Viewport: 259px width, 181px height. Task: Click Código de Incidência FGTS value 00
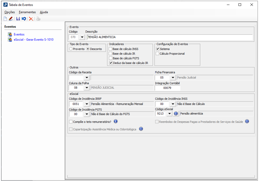(76, 114)
